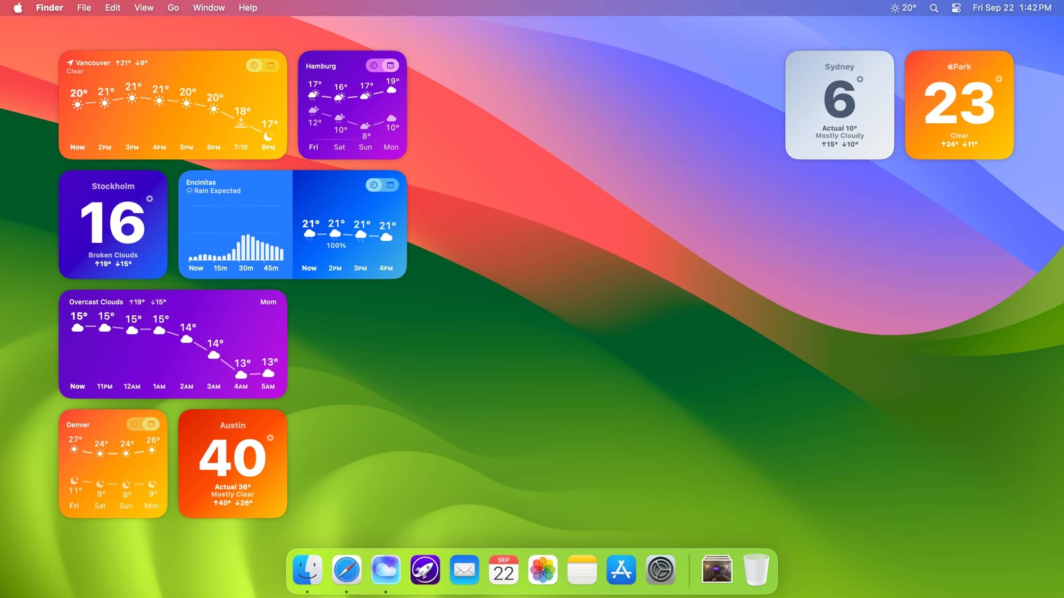Click the 100% precipitation label in the Encinitas widget
Image resolution: width=1064 pixels, height=598 pixels.
point(336,246)
